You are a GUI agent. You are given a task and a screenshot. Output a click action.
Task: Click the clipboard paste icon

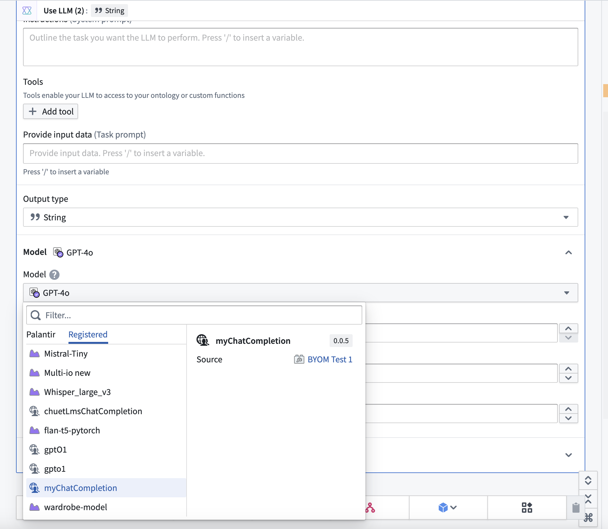click(576, 508)
